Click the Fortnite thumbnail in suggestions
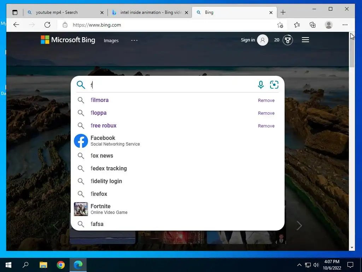Image resolution: width=362 pixels, height=272 pixels. 81,209
